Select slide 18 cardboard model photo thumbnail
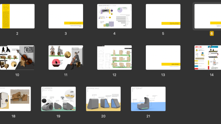 click(x=15, y=99)
